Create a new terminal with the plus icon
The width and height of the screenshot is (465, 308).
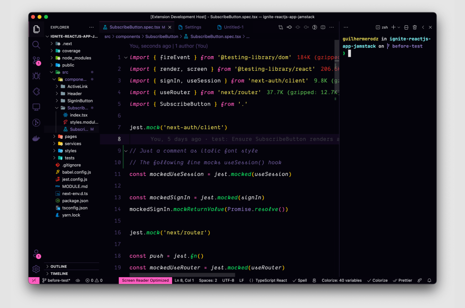[x=393, y=27]
